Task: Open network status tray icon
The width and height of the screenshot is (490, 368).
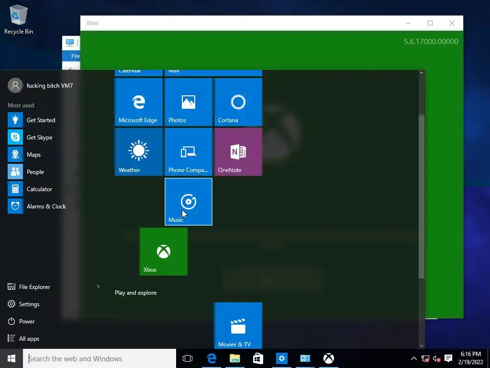Action: tap(425, 358)
